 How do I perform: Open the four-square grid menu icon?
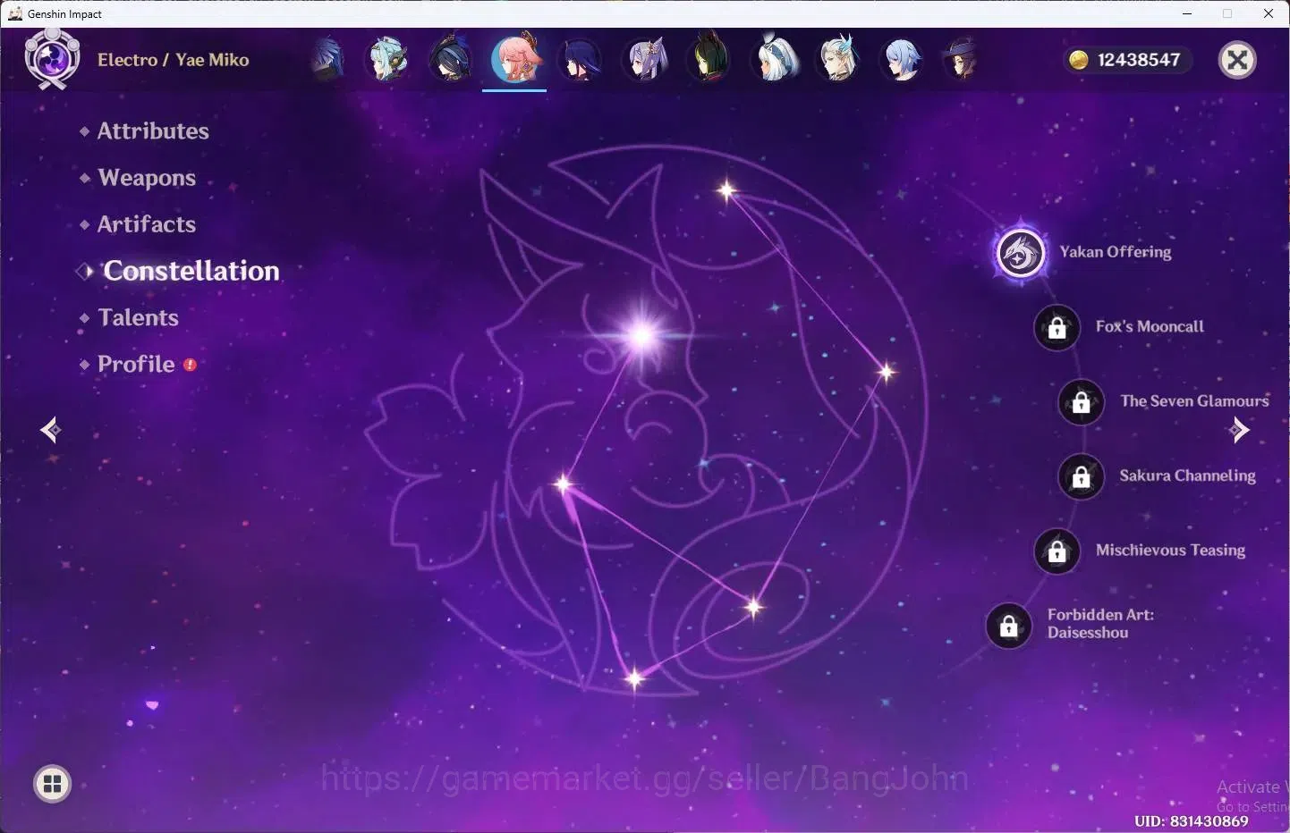tap(53, 785)
